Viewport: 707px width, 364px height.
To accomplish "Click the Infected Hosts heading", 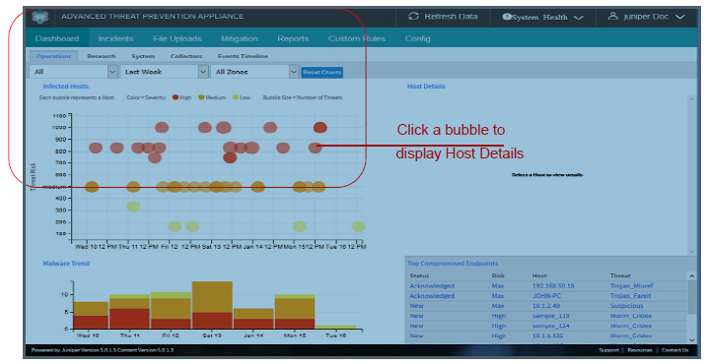I will tap(66, 87).
